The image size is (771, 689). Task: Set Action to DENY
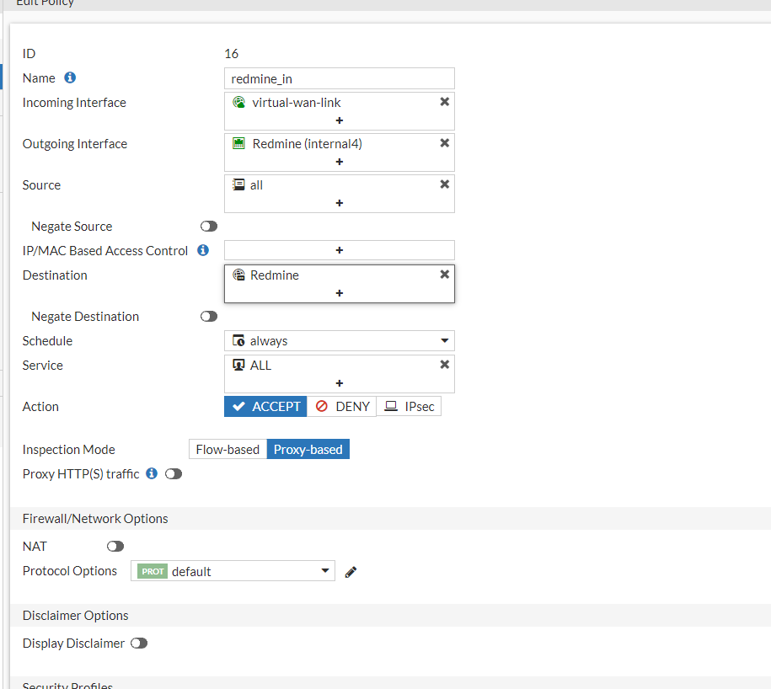[342, 407]
